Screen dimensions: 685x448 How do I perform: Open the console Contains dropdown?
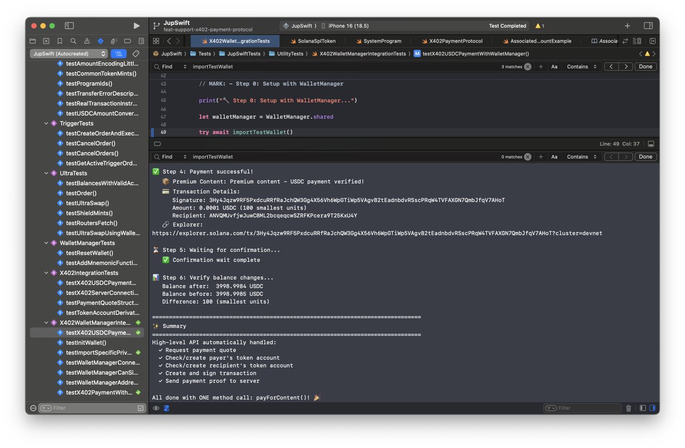[x=582, y=156]
